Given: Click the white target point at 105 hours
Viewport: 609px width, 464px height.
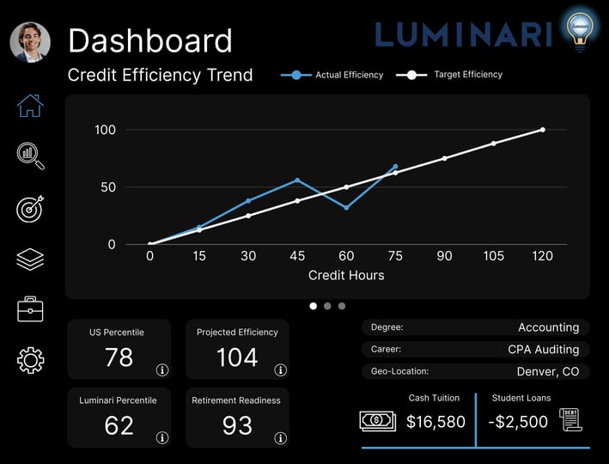Looking at the screenshot, I should (494, 143).
